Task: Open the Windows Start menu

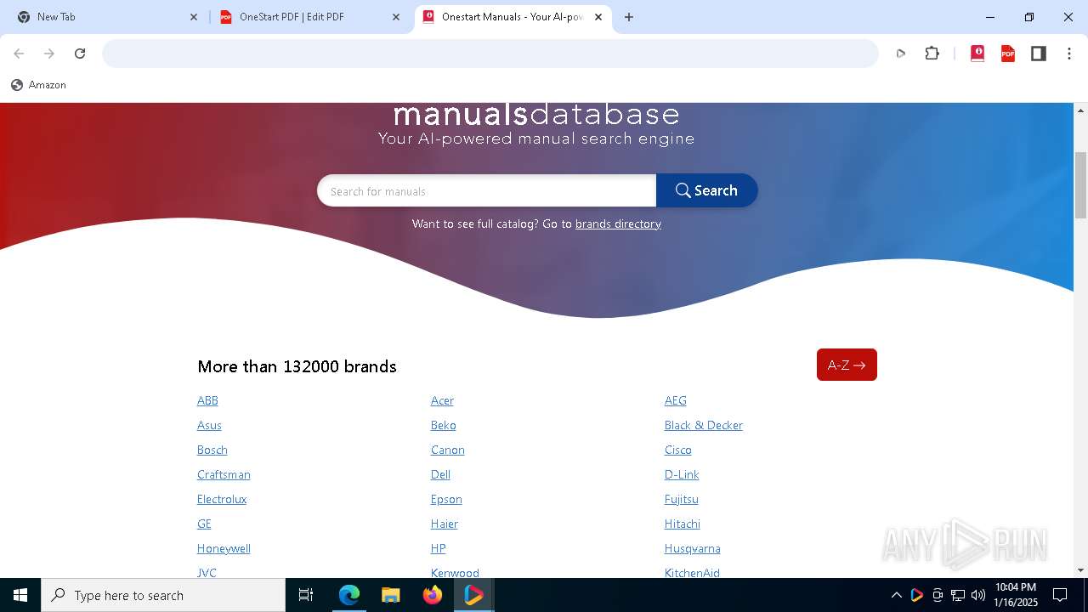Action: (x=20, y=595)
